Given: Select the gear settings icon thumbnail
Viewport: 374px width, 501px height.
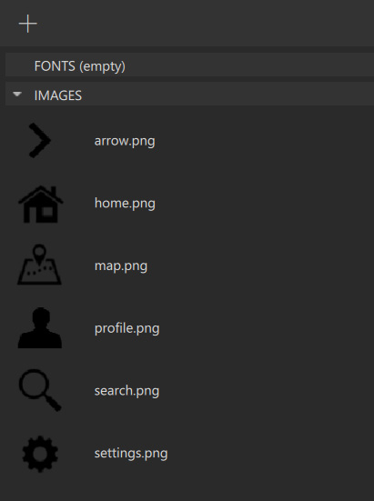Looking at the screenshot, I should [40, 454].
